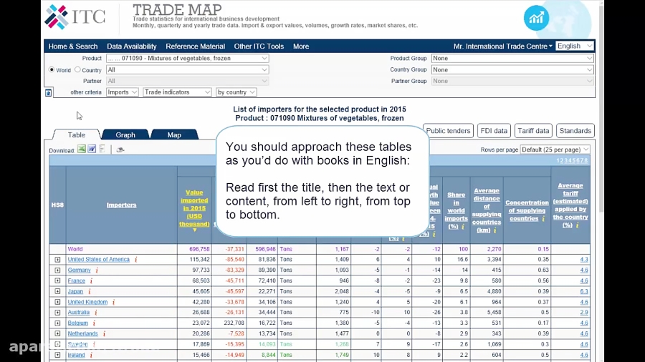Screen dimensions: 645x362
Task: Open the English language dropdown
Action: click(575, 46)
